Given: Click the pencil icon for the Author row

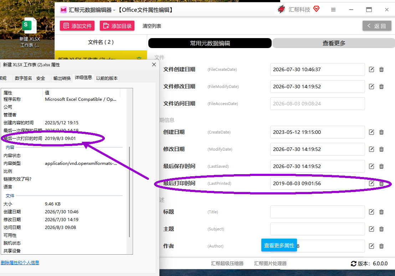Looking at the screenshot, I should [x=371, y=246].
